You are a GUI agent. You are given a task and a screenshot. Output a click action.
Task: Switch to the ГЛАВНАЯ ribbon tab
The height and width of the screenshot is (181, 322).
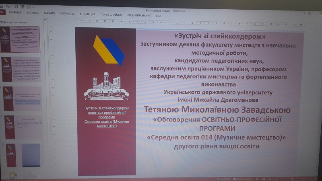(x=15, y=12)
